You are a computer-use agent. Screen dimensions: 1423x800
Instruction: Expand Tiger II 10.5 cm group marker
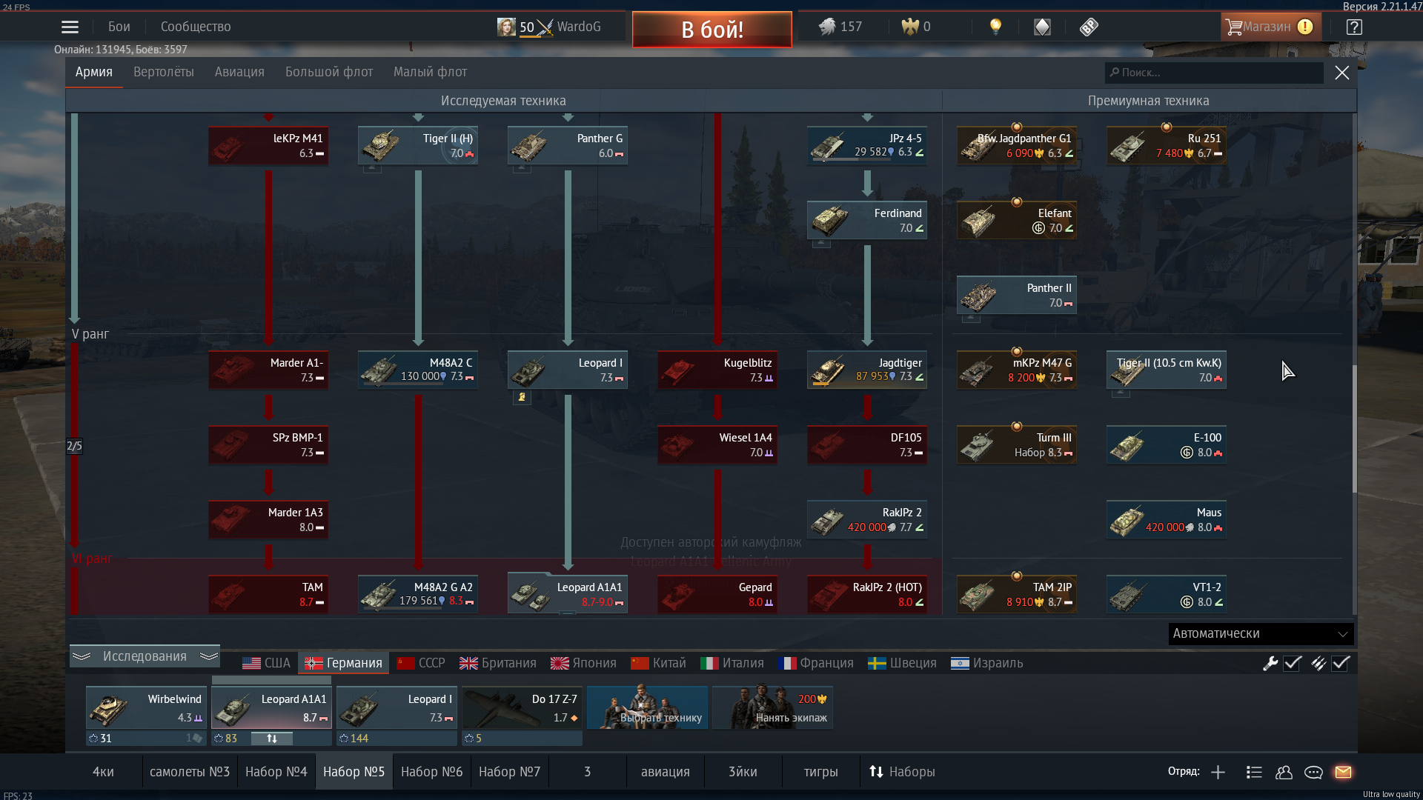[1121, 393]
